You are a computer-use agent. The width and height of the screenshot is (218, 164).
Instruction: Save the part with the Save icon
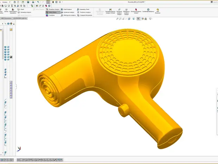pyautogui.click(x=28, y=2)
